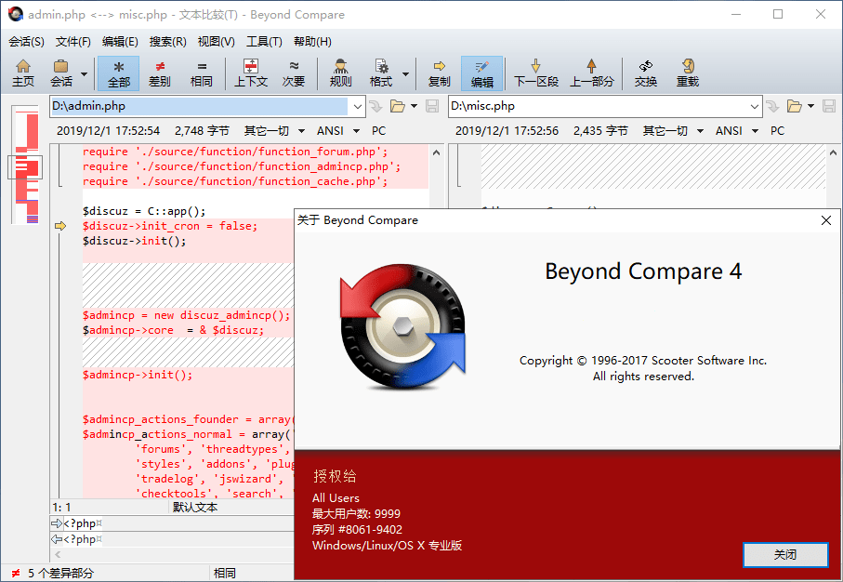Click the require function_forum.php line
843x582 pixels.
tap(234, 152)
